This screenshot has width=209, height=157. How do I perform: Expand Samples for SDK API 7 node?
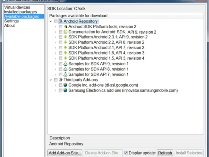[x=56, y=75]
